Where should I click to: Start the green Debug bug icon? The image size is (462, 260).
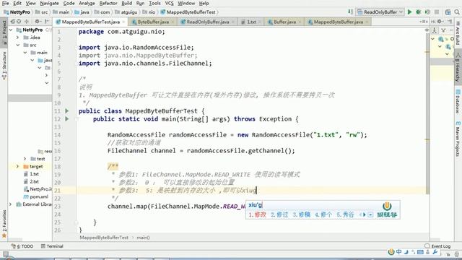[x=418, y=12]
